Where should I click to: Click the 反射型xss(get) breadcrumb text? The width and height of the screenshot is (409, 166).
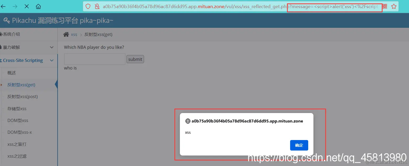point(98,34)
